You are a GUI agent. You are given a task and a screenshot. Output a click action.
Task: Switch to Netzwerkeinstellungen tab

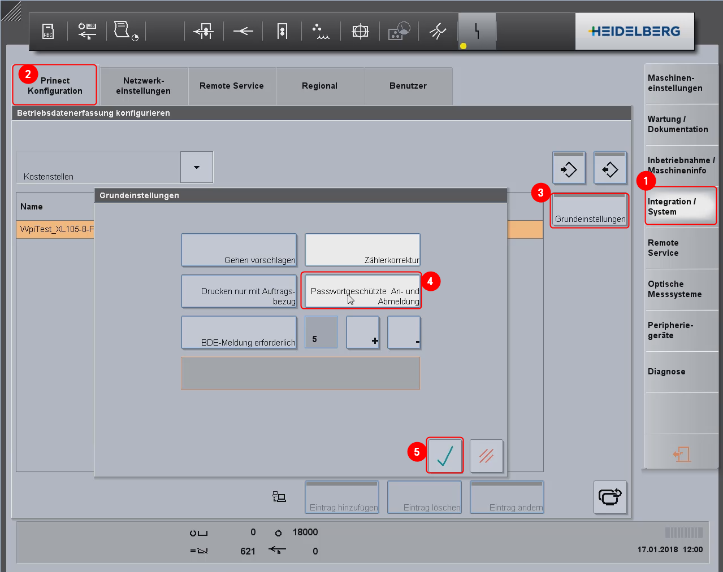click(x=144, y=86)
